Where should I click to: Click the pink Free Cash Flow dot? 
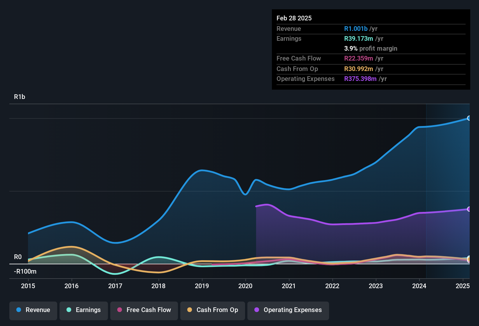tap(120, 310)
